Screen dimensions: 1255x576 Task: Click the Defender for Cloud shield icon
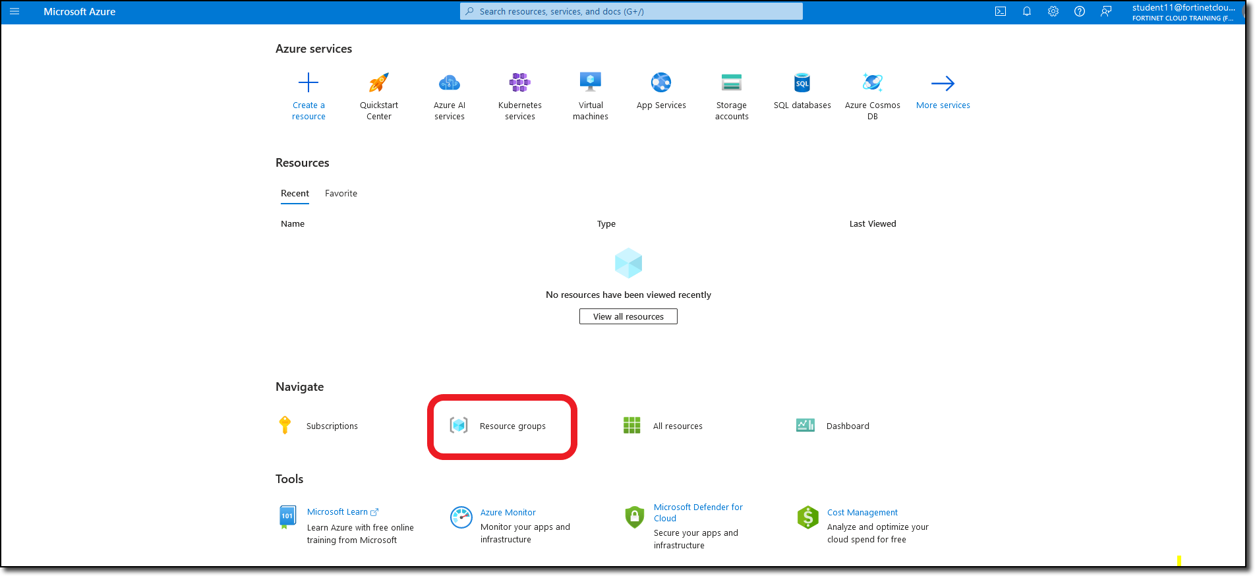(634, 517)
